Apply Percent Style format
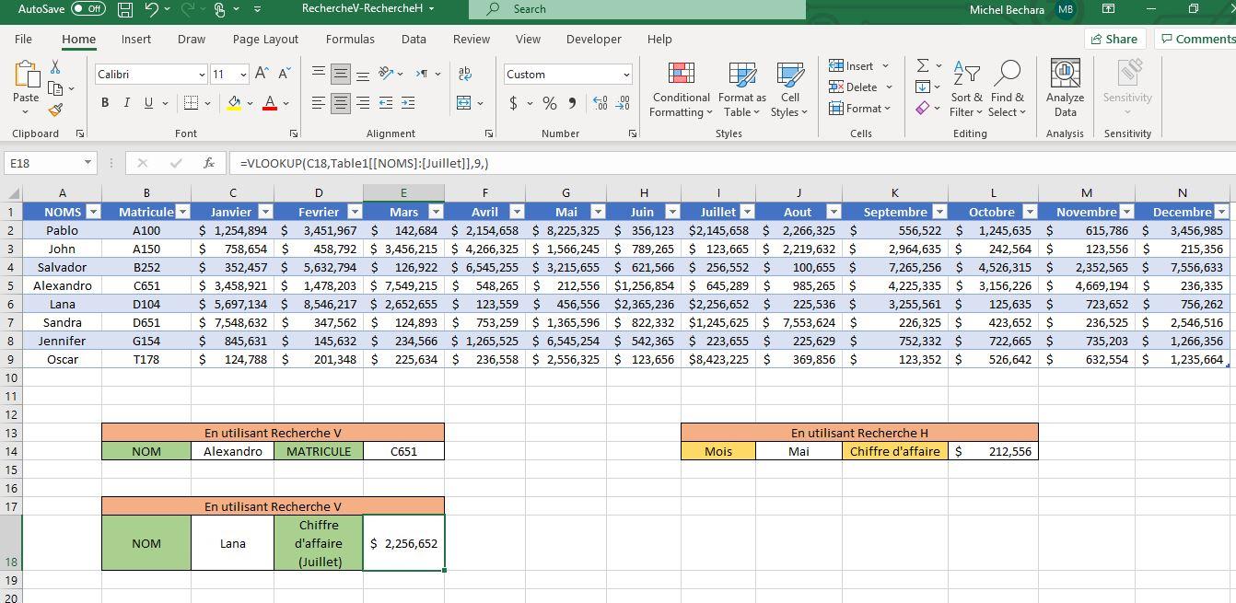Screen dimensions: 1236x603 click(549, 103)
